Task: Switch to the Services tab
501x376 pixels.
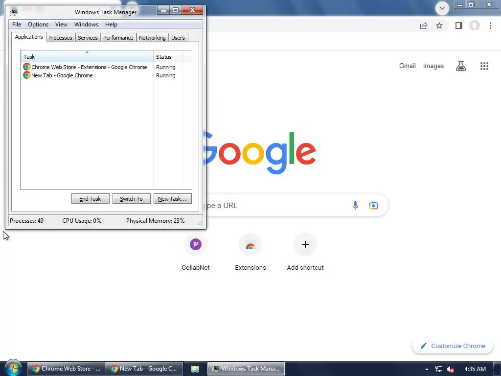Action: pyautogui.click(x=88, y=38)
